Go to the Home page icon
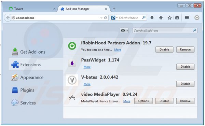This screenshot has width=205, height=126. 161,18
